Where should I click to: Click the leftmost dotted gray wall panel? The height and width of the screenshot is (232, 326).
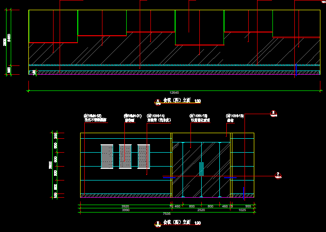107,156
